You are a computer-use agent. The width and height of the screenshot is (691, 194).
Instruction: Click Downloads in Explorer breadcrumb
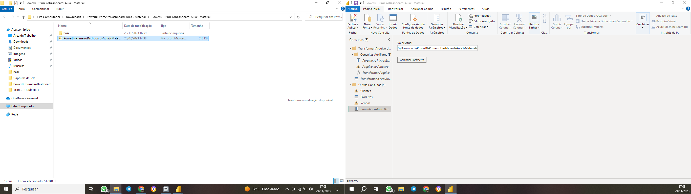(x=74, y=17)
